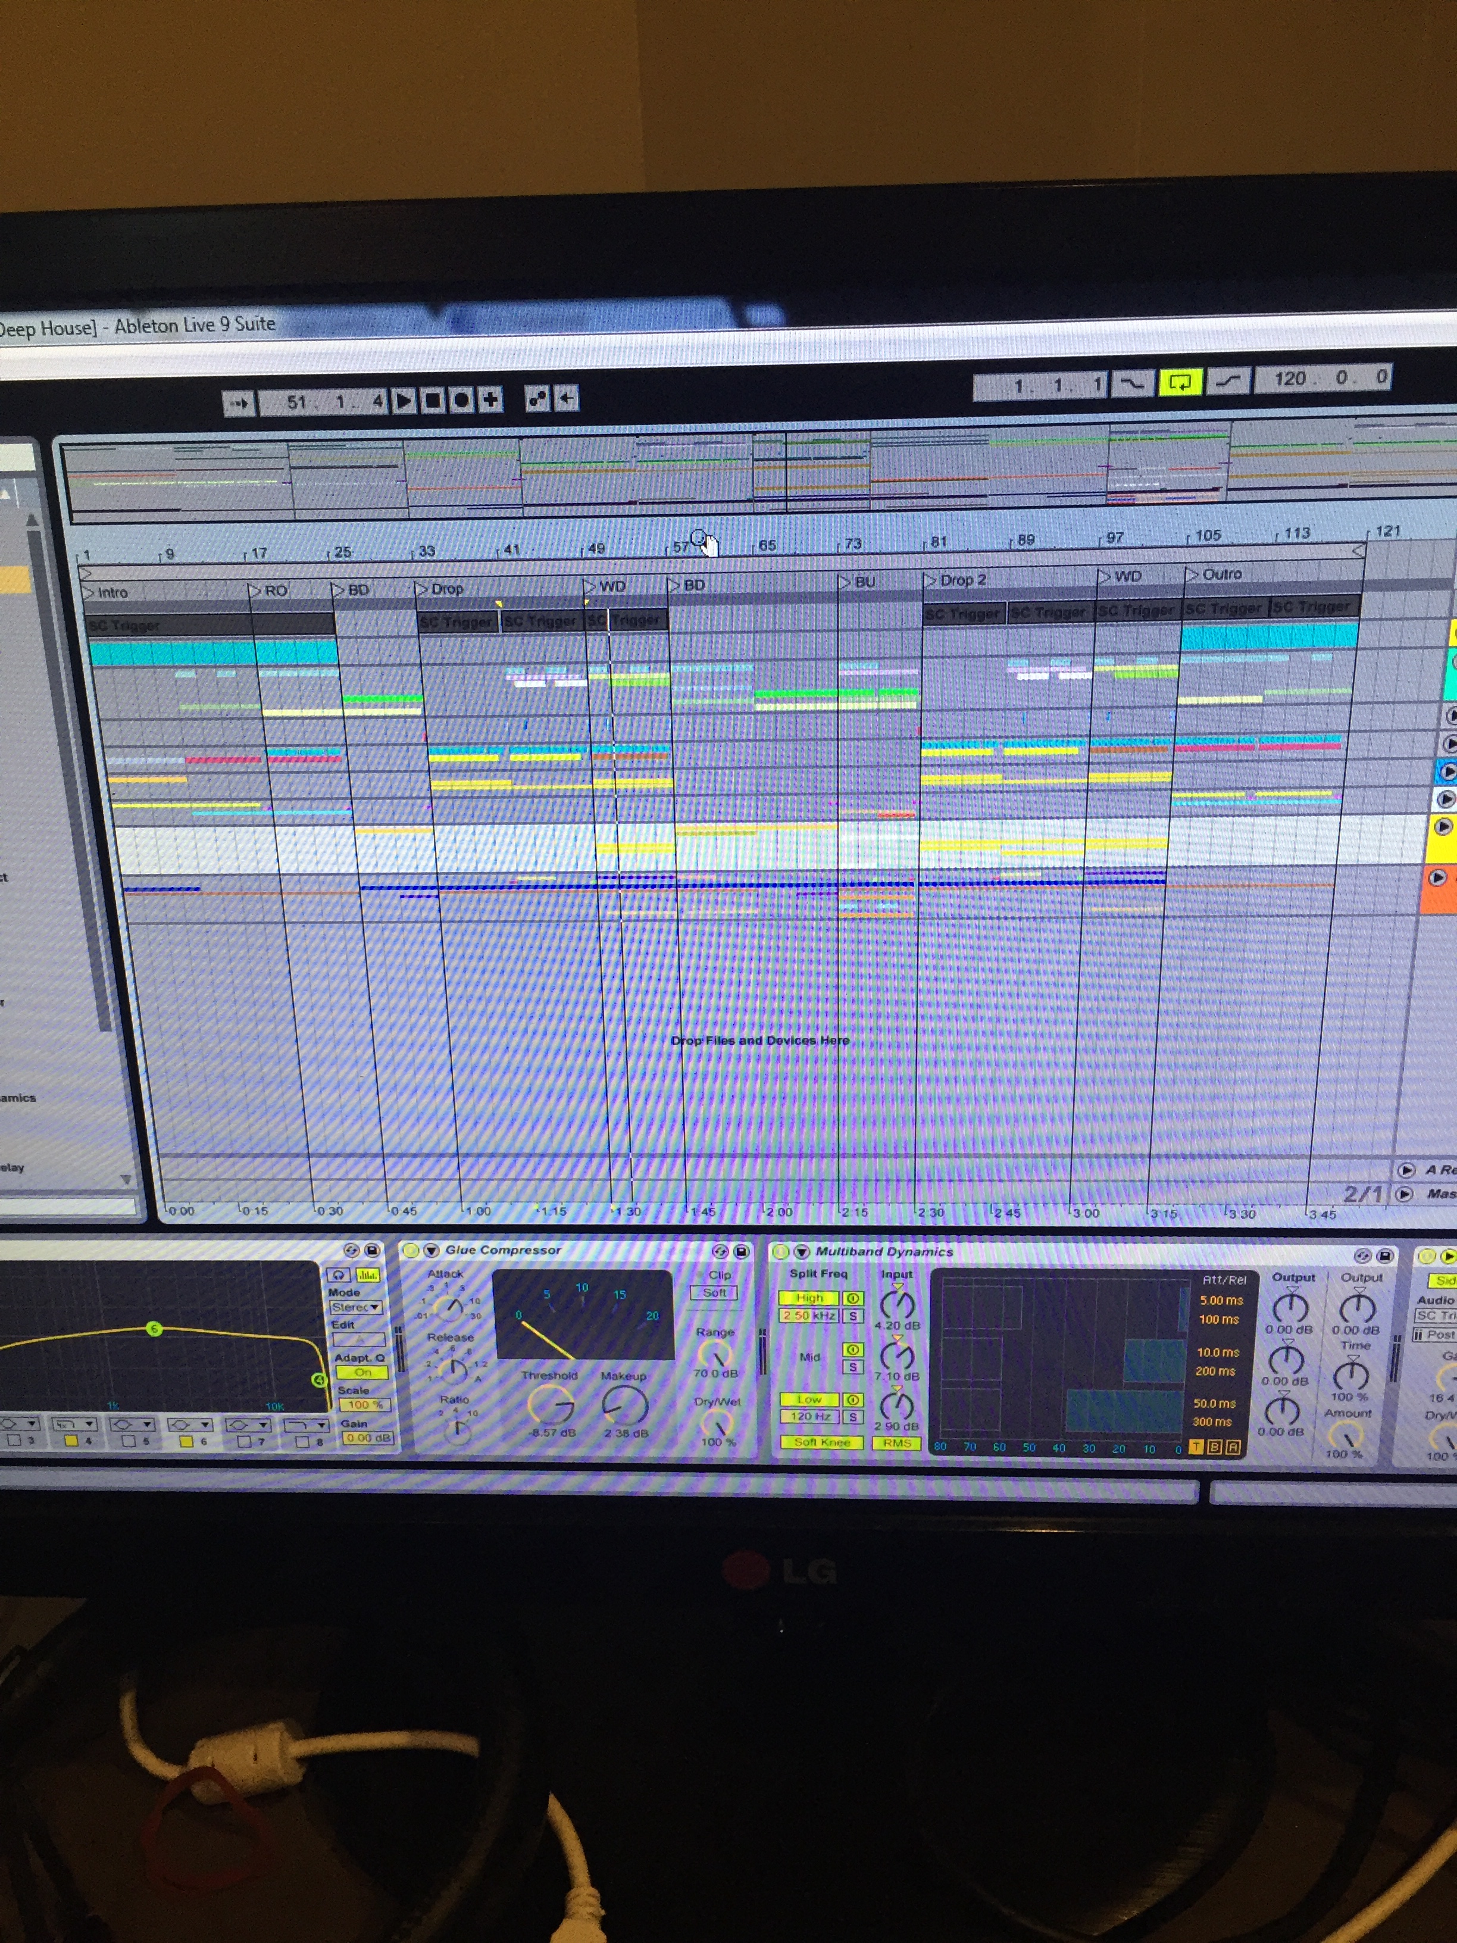1457x1943 pixels.
Task: Click Multiband Dynamics hot-swap preset icon
Action: point(1362,1255)
